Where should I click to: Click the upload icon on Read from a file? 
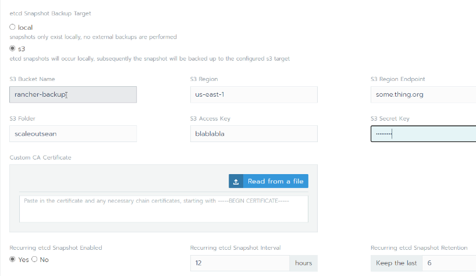tap(236, 181)
